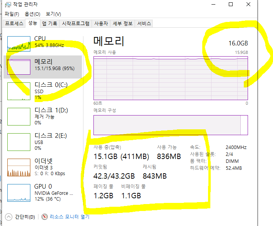Switch to the 성능 tab

tap(33, 23)
